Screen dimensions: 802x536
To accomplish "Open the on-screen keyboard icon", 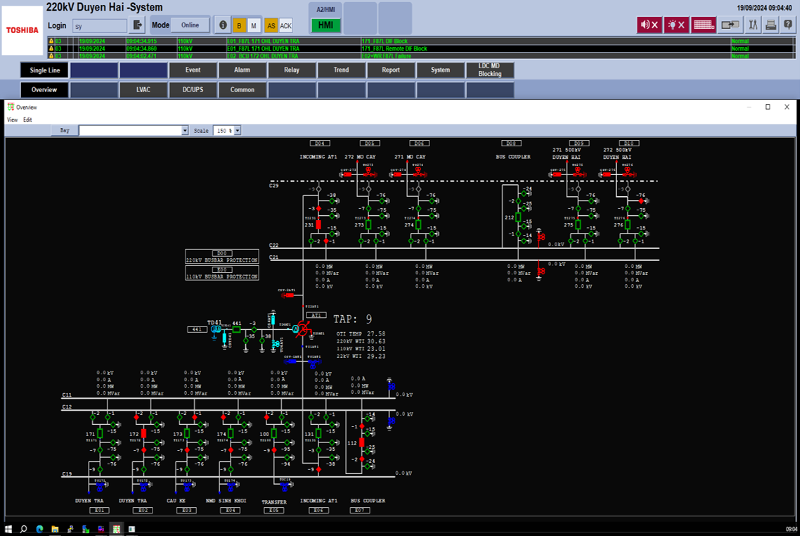I will (x=704, y=25).
